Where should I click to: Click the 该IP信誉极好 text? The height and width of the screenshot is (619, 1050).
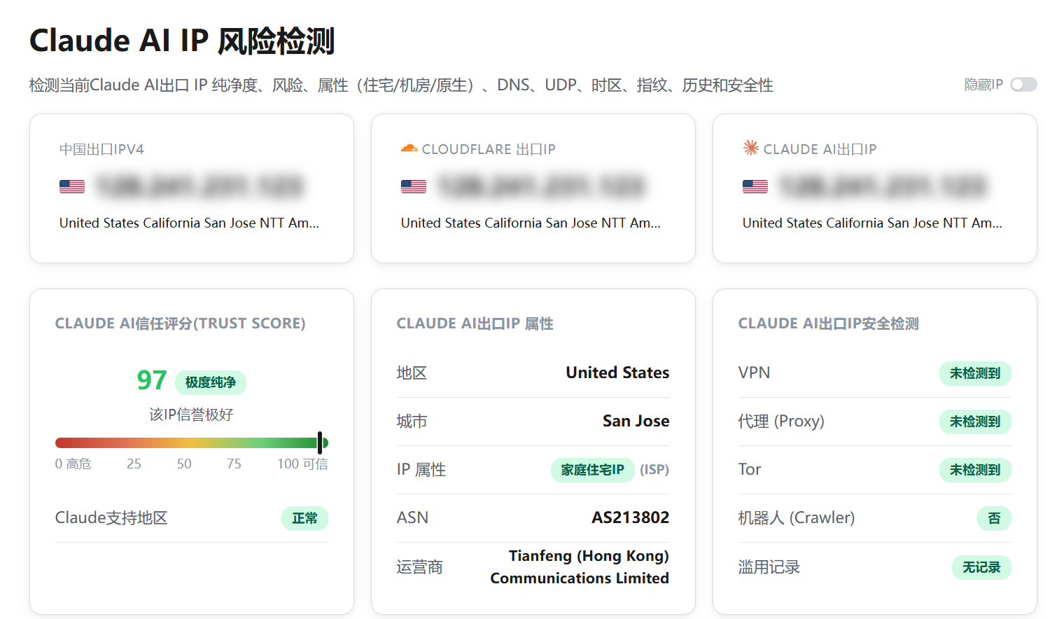point(191,415)
